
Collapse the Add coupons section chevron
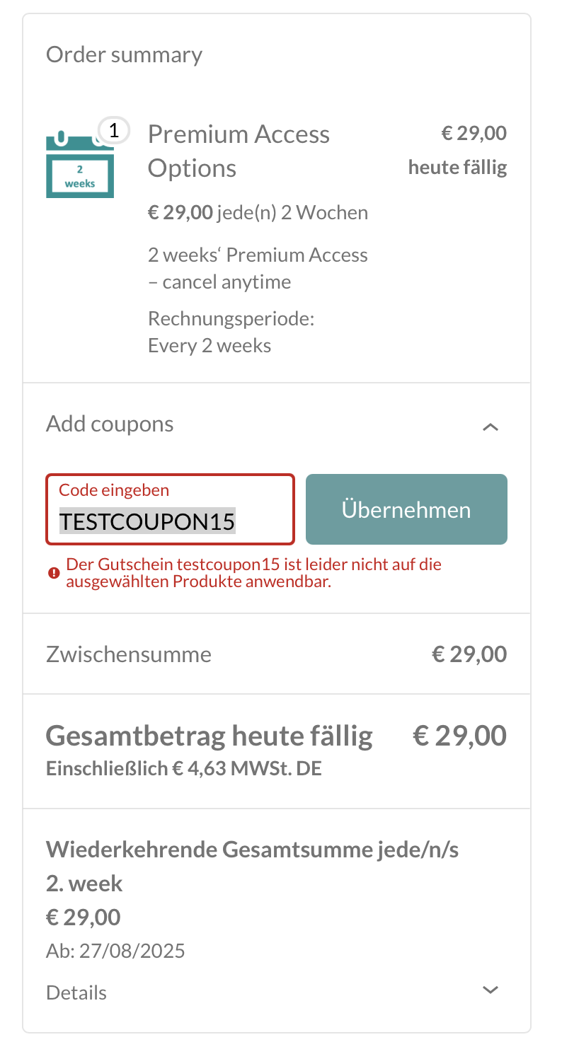point(491,427)
